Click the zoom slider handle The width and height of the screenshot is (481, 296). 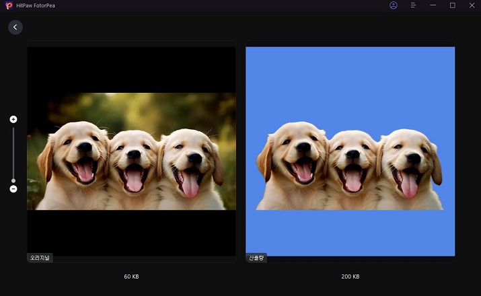pyautogui.click(x=13, y=180)
